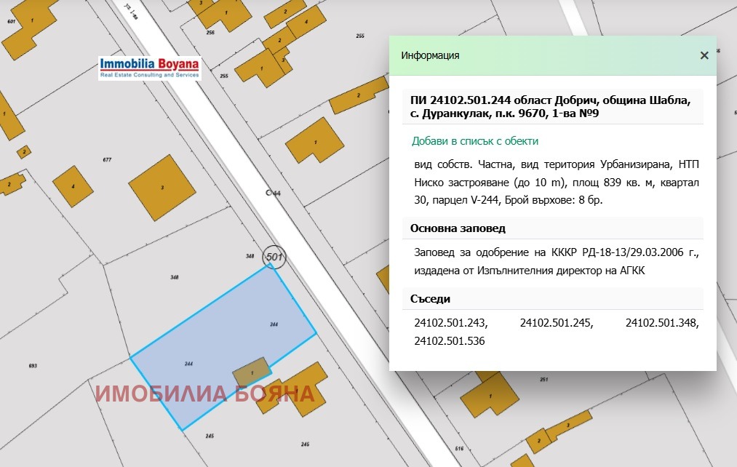737x467 pixels.
Task: Open neighbor parcel 24102.501.348
Action: (661, 323)
